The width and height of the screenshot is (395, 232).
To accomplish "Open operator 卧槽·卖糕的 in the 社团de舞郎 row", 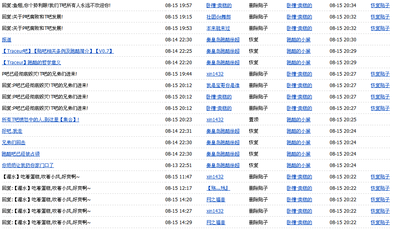I will 299,17.
